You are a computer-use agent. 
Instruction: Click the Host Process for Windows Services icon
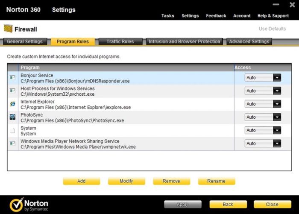[x=12, y=91]
